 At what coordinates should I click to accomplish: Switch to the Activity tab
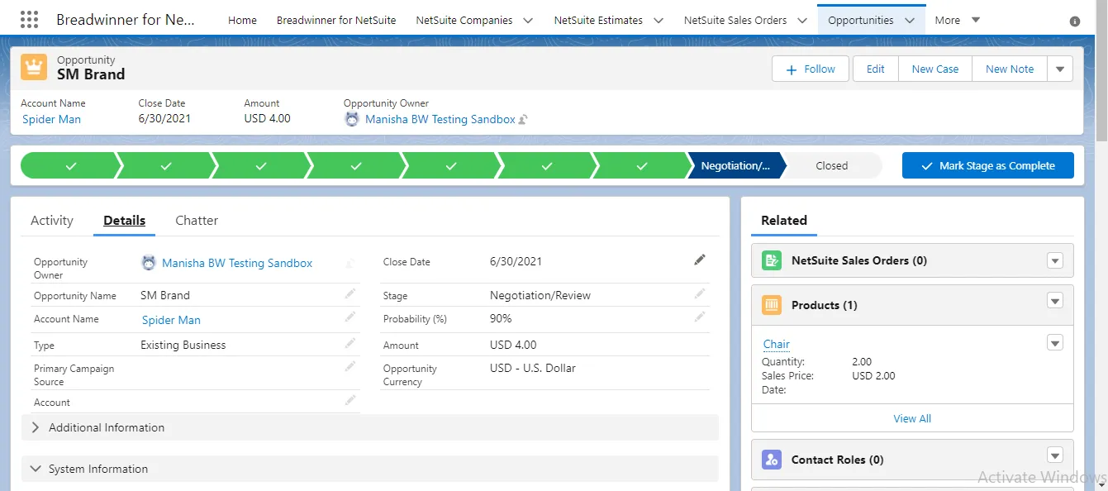52,221
